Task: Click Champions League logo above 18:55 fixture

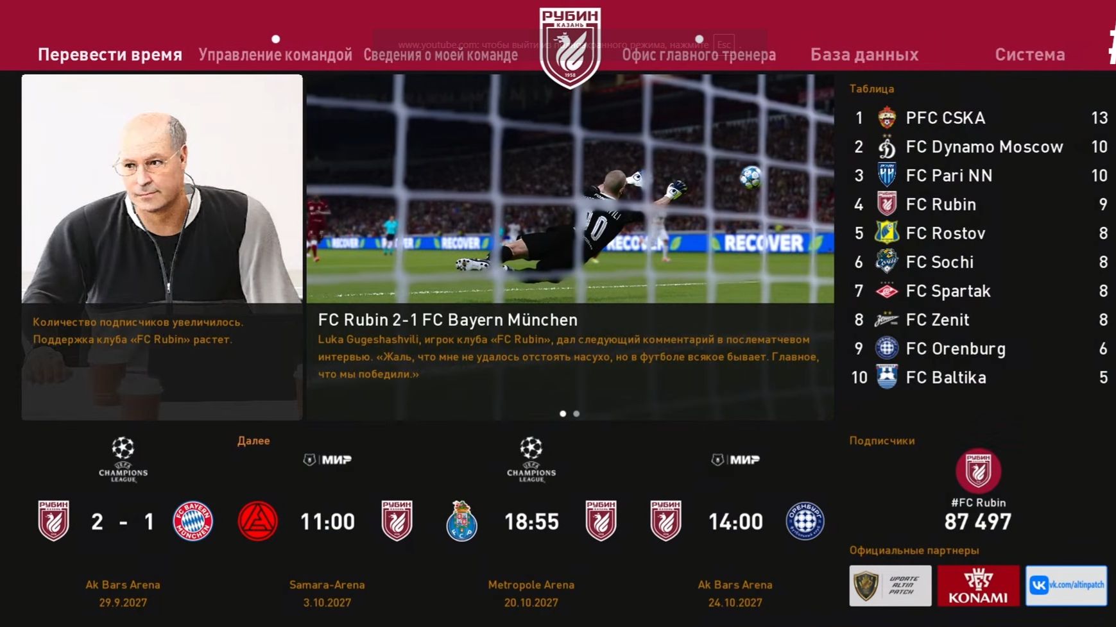Action: pyautogui.click(x=531, y=459)
